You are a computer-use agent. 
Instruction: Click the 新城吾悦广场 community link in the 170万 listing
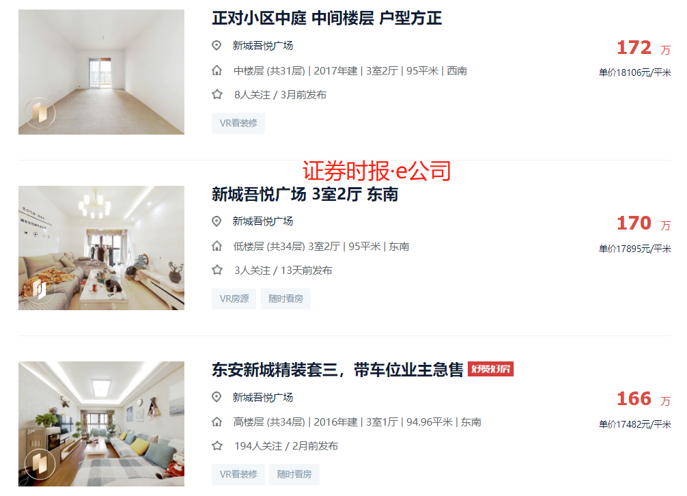(263, 221)
